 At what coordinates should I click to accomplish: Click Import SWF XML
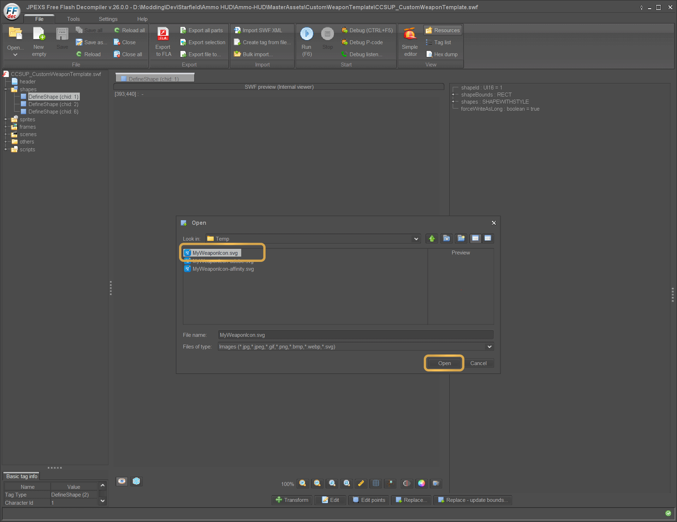tap(259, 30)
